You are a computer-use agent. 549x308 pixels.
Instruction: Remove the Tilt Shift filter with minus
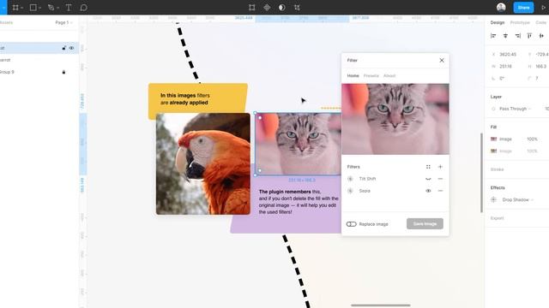point(440,179)
